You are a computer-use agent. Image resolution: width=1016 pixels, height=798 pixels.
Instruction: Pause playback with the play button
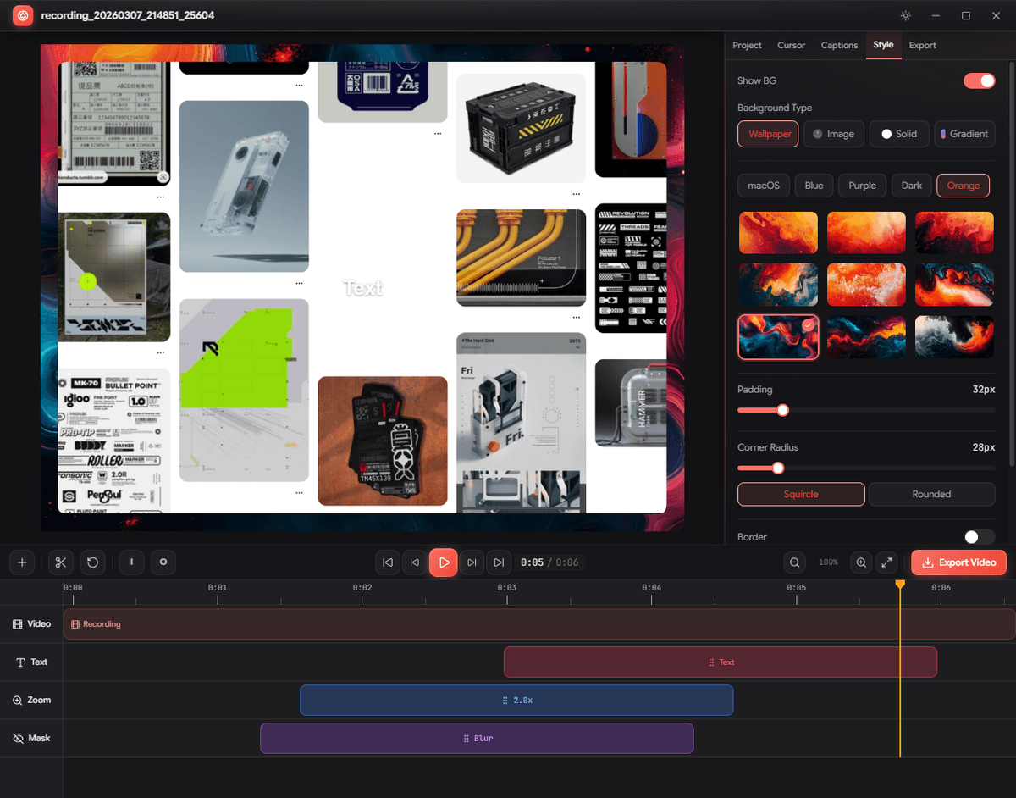(x=443, y=562)
